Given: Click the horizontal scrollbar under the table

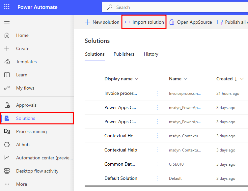Looking at the screenshot, I should coord(166,186).
